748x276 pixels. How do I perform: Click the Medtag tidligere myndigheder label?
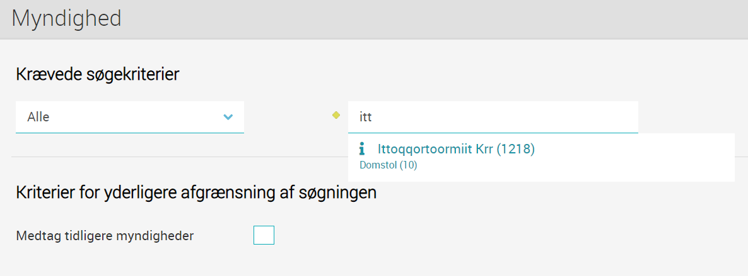(x=105, y=236)
